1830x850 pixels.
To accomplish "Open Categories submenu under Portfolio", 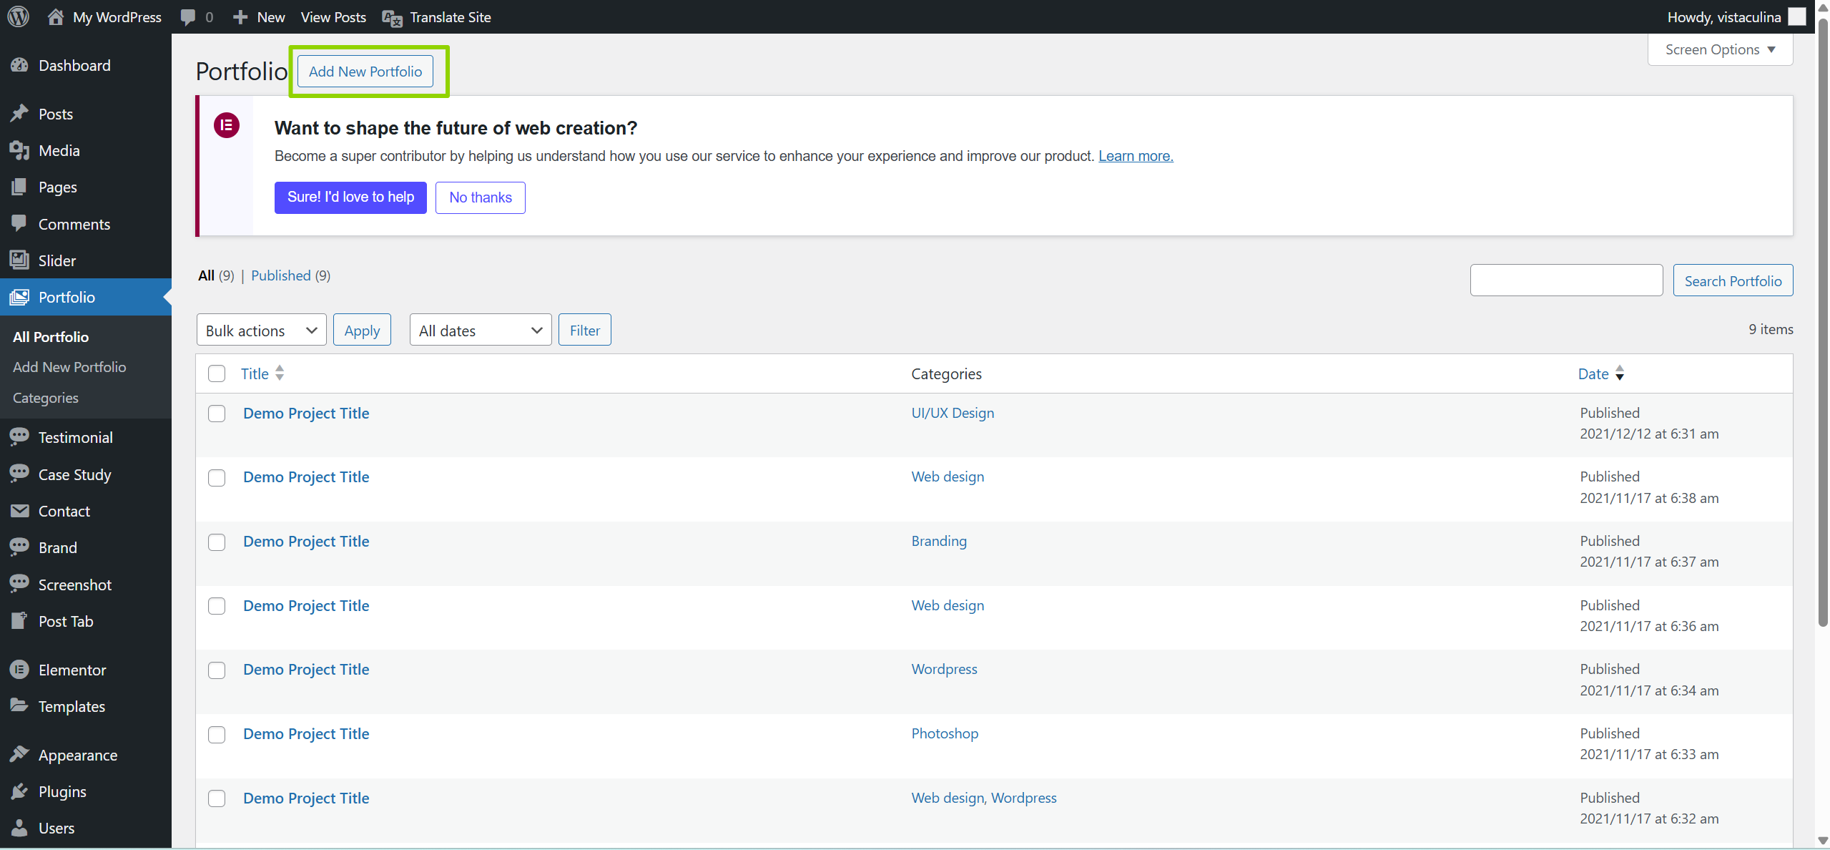I will click(46, 398).
